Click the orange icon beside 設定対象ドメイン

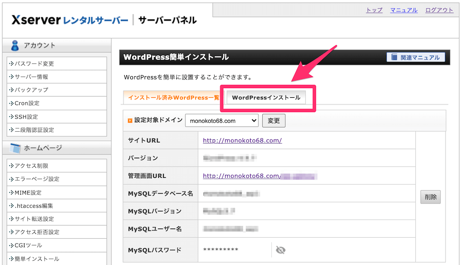(130, 121)
